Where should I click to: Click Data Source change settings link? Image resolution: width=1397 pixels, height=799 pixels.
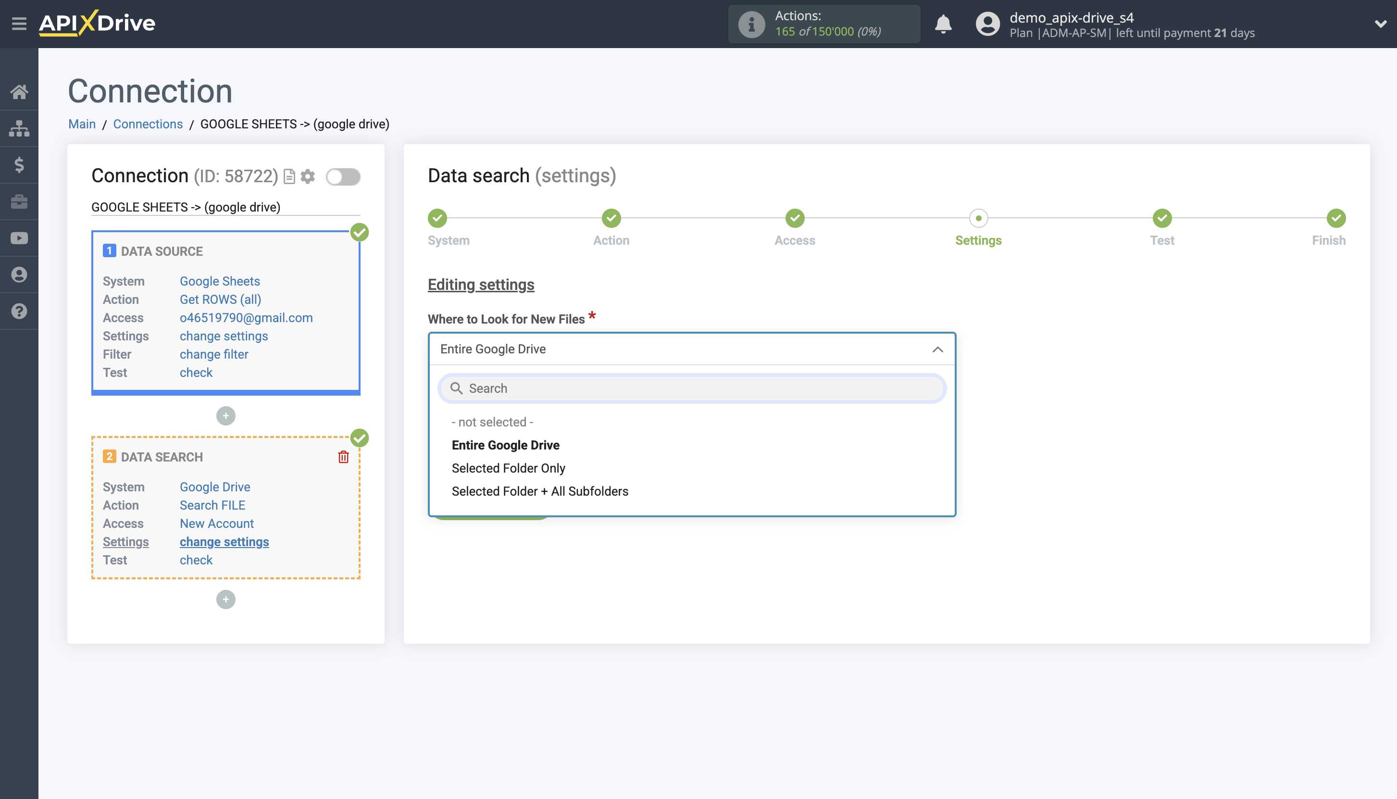(x=224, y=336)
